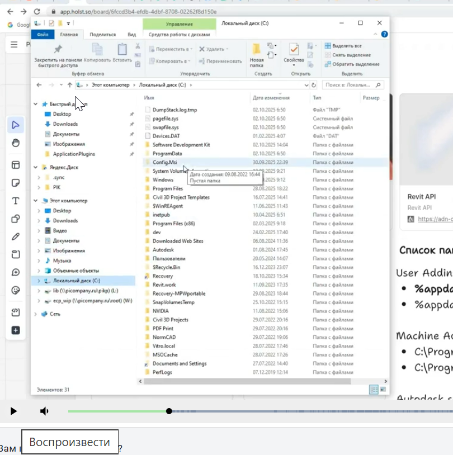The height and width of the screenshot is (455, 453).
Task: Select the hand pan tool in Holst sidebar
Action: [16, 143]
